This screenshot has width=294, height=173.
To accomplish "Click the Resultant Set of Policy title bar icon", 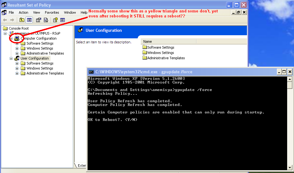I will (x=4, y=5).
